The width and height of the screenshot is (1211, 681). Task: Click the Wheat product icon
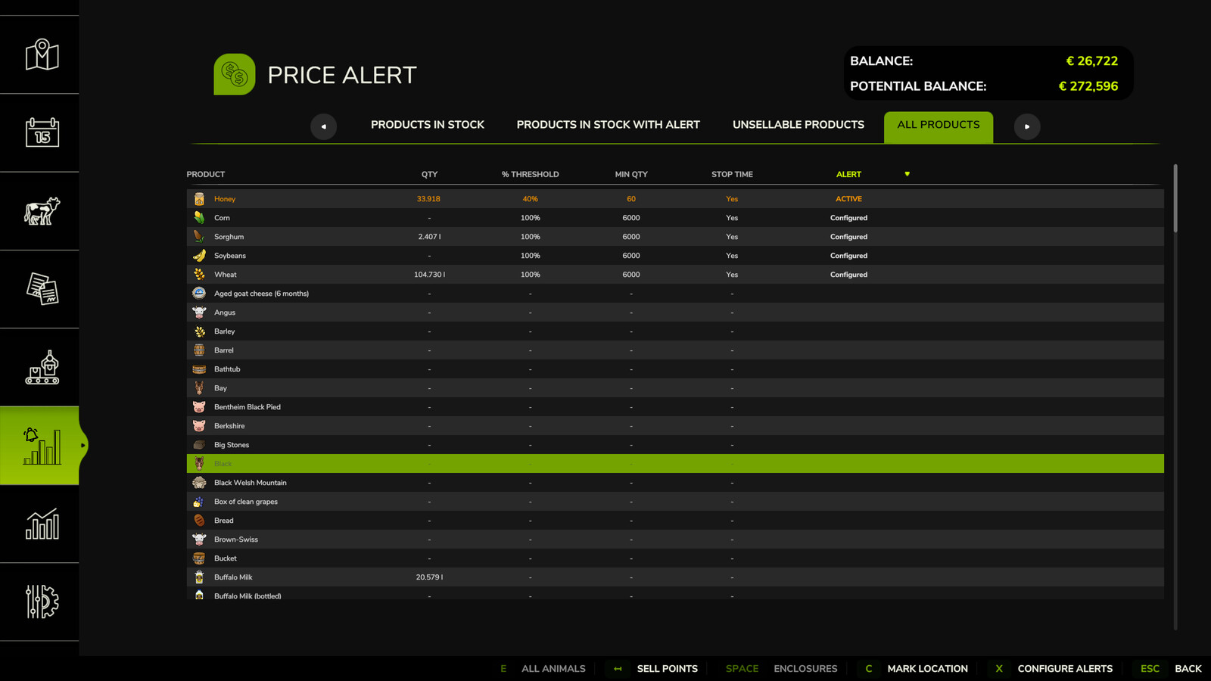coord(199,275)
